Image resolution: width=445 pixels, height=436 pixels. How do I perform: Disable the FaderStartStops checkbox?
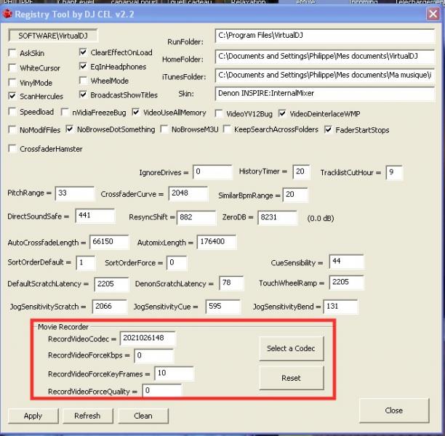pos(329,130)
